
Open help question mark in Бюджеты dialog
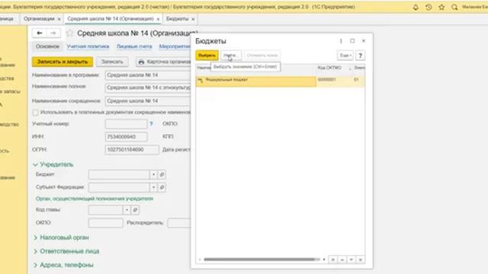pyautogui.click(x=360, y=56)
